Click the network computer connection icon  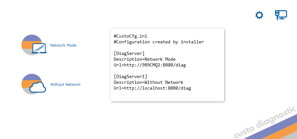(281, 15)
